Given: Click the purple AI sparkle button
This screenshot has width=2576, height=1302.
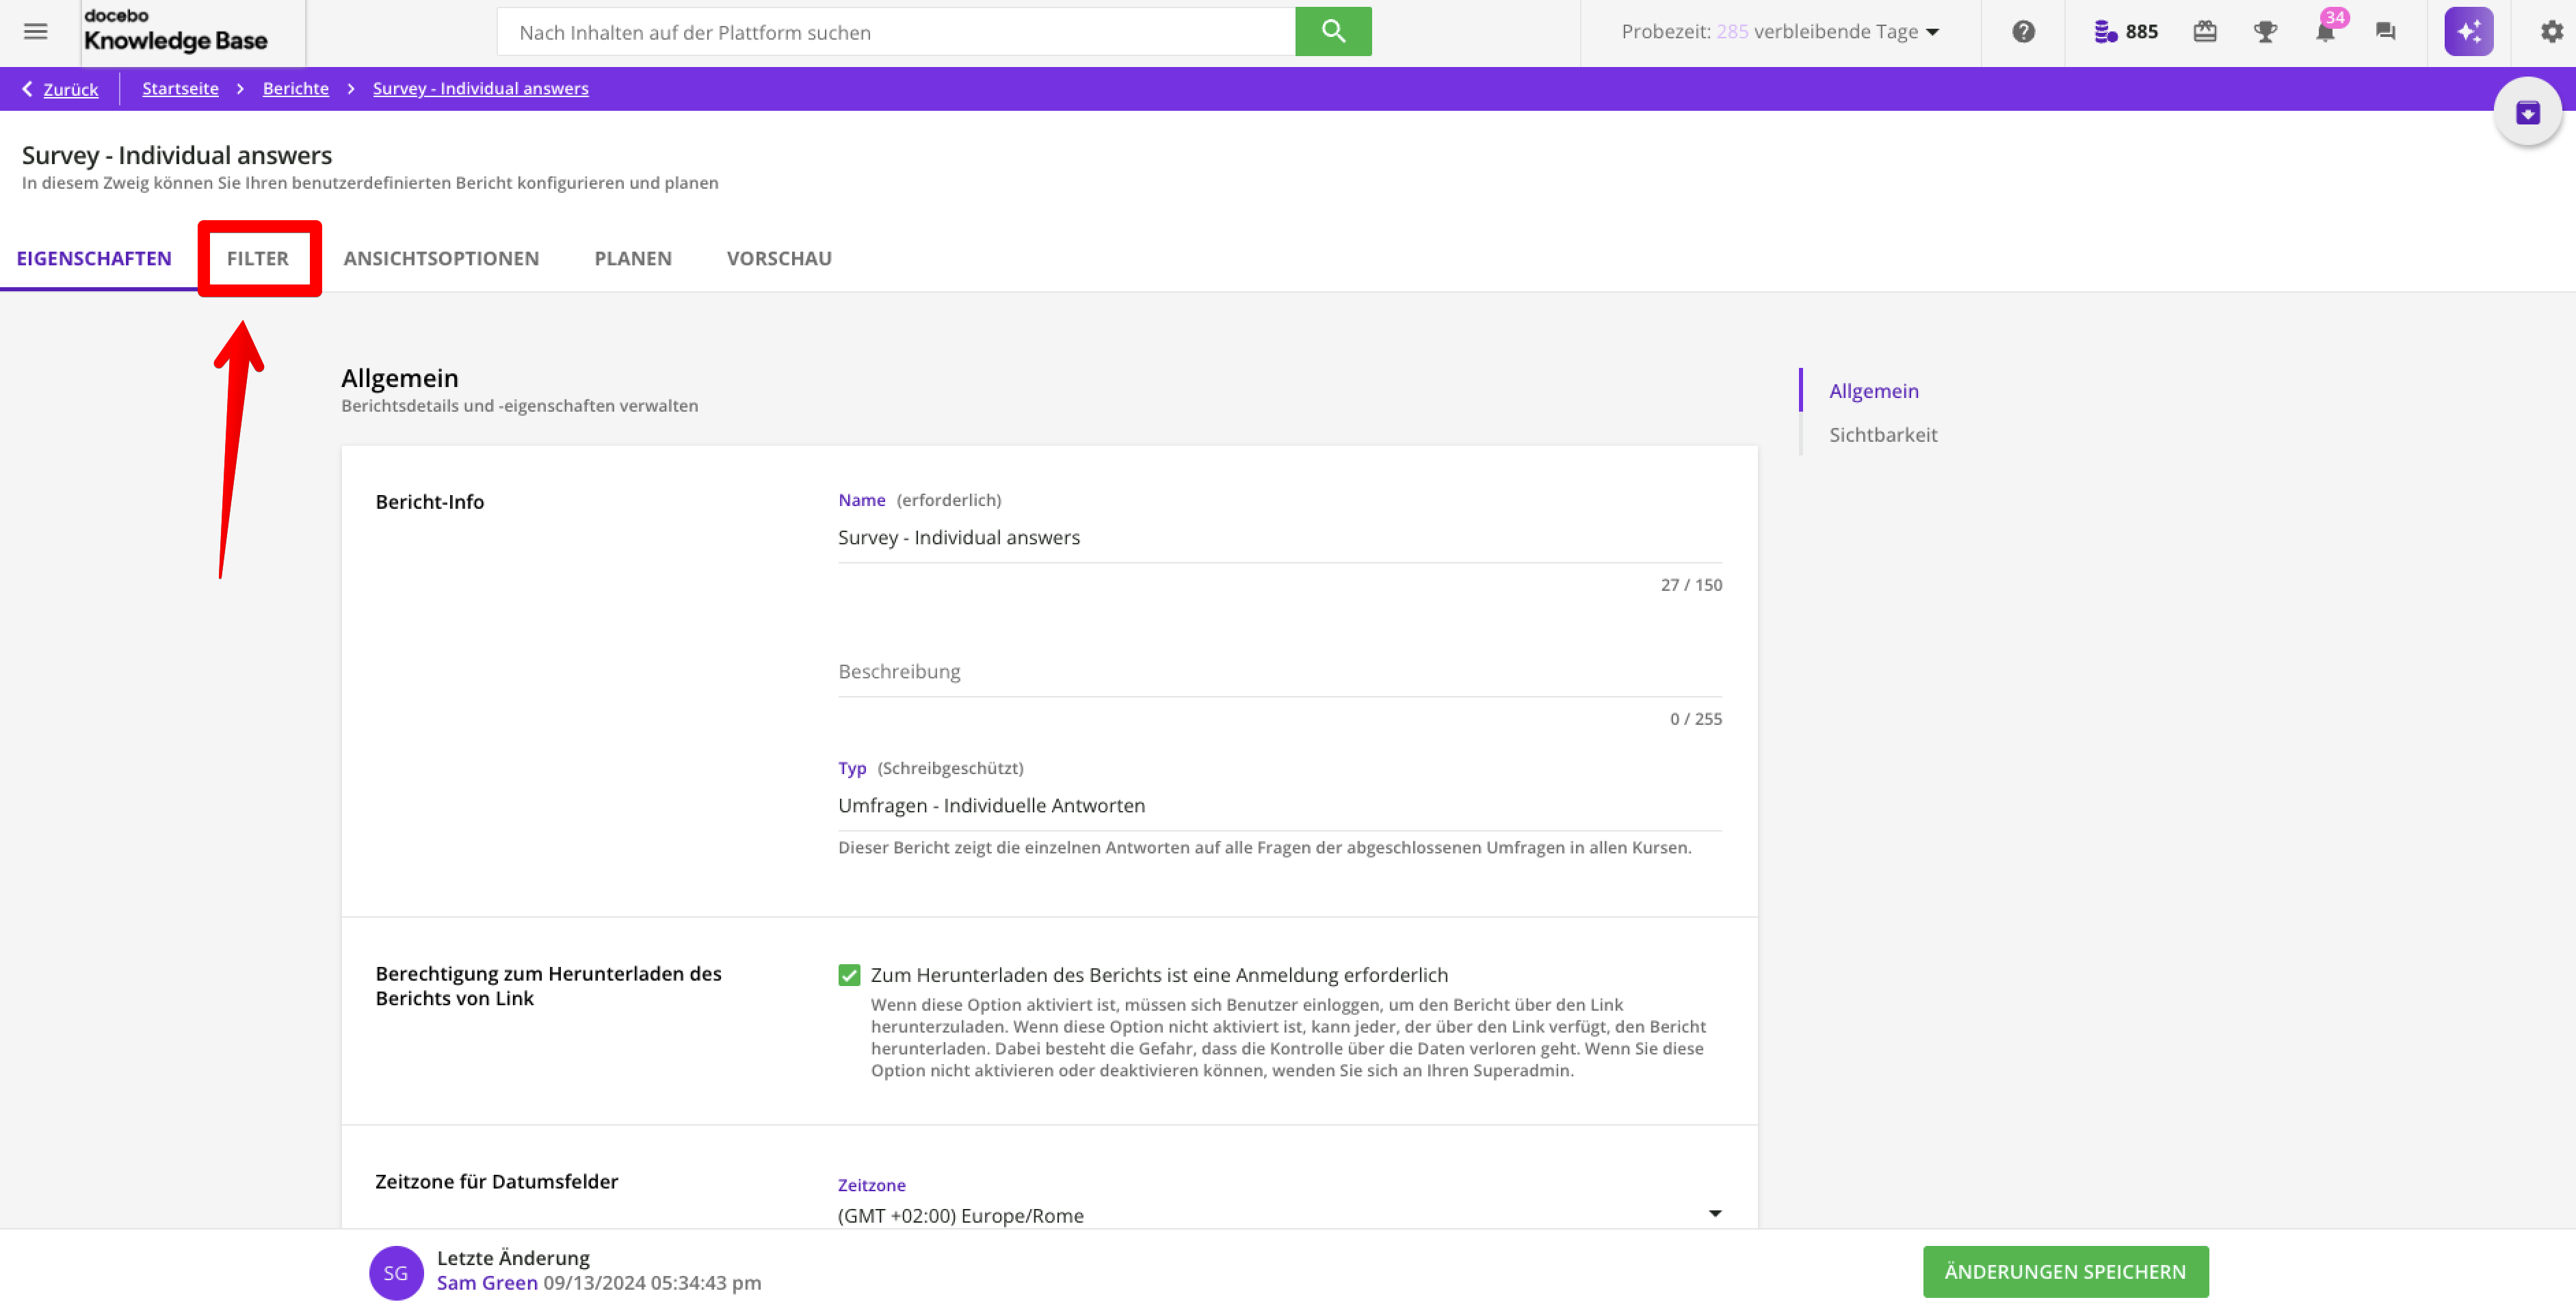Looking at the screenshot, I should tap(2468, 32).
